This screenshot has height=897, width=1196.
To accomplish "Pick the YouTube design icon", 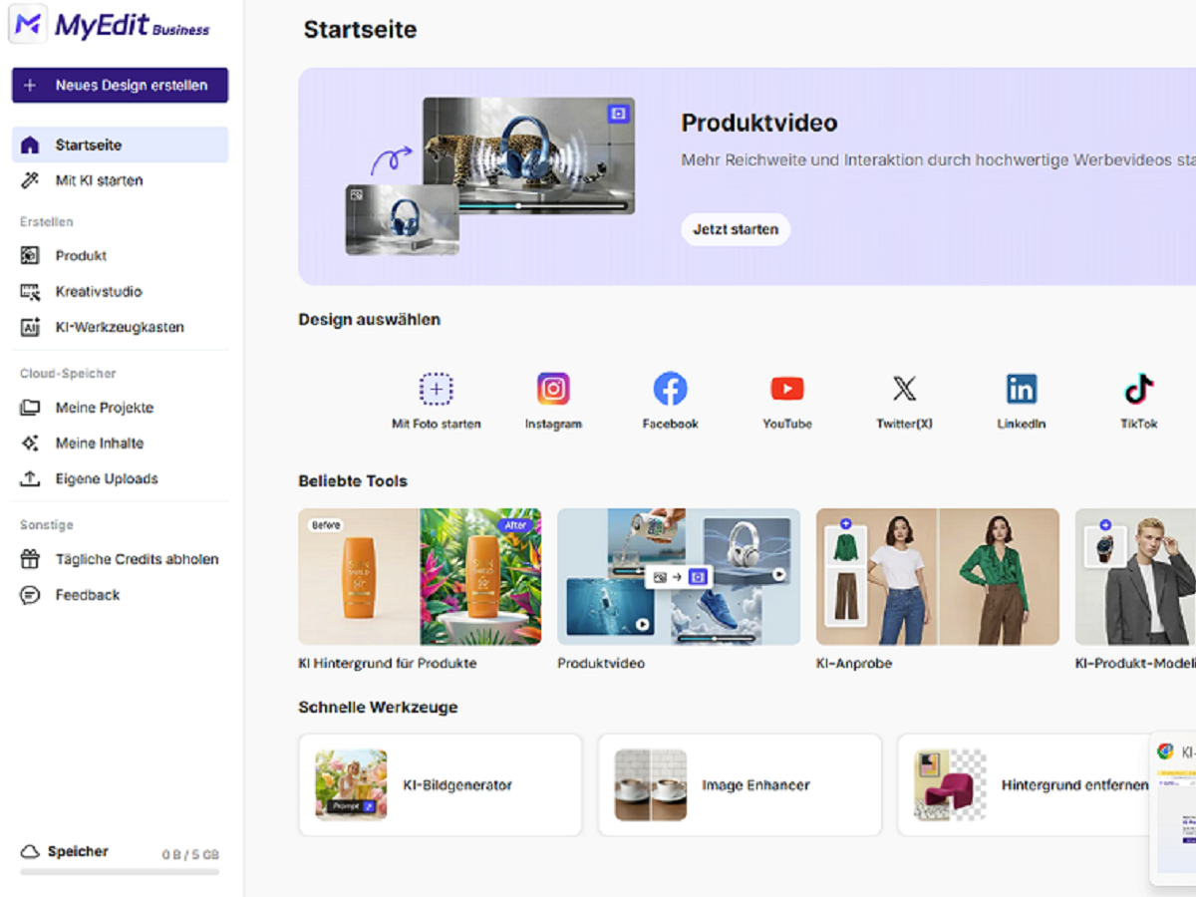I will [x=787, y=389].
